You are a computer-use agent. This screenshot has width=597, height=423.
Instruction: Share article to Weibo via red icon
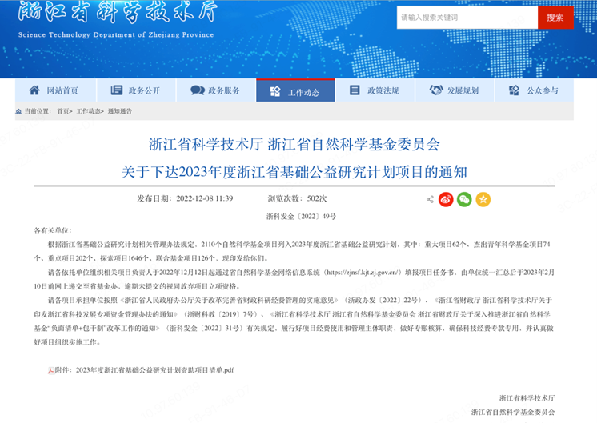tap(446, 199)
